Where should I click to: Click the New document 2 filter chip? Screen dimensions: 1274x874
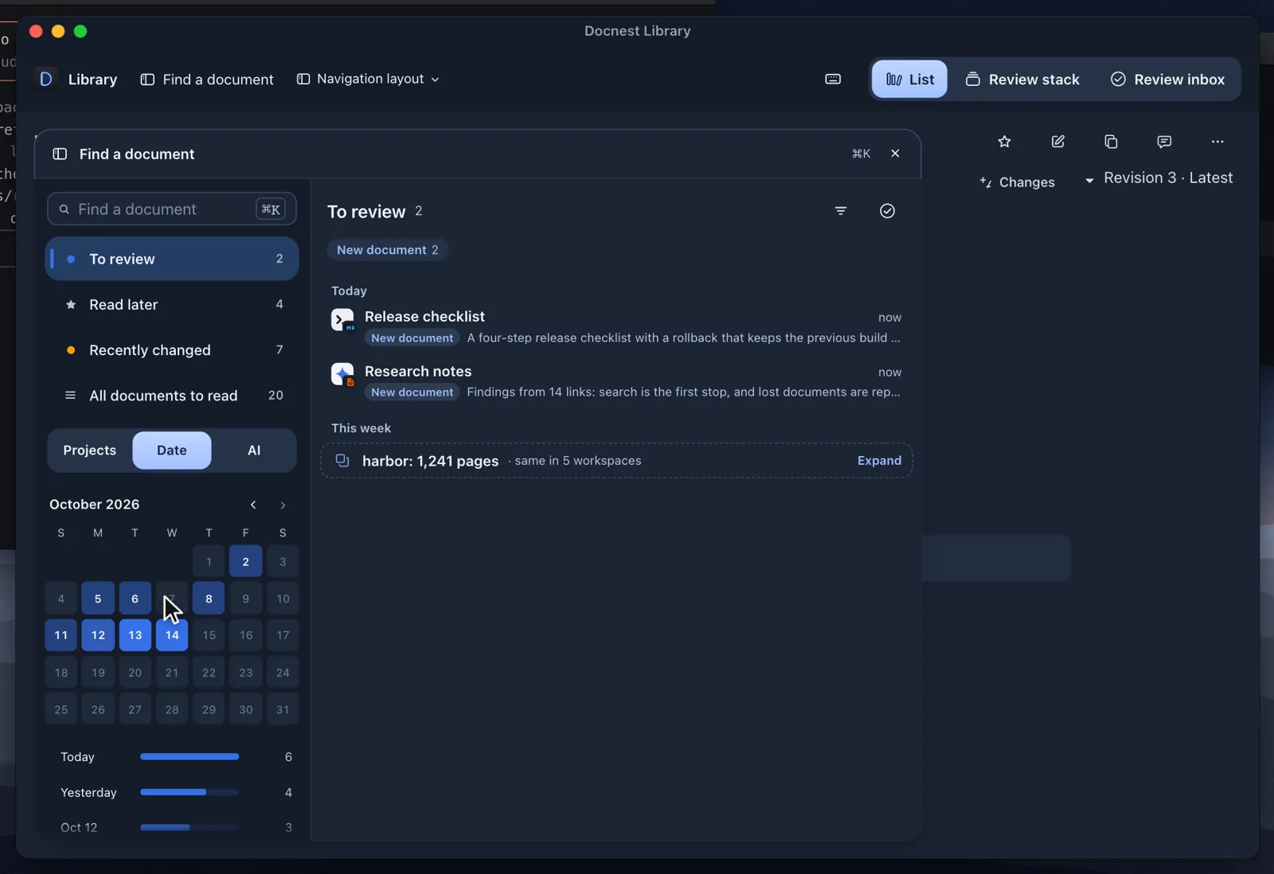(388, 250)
